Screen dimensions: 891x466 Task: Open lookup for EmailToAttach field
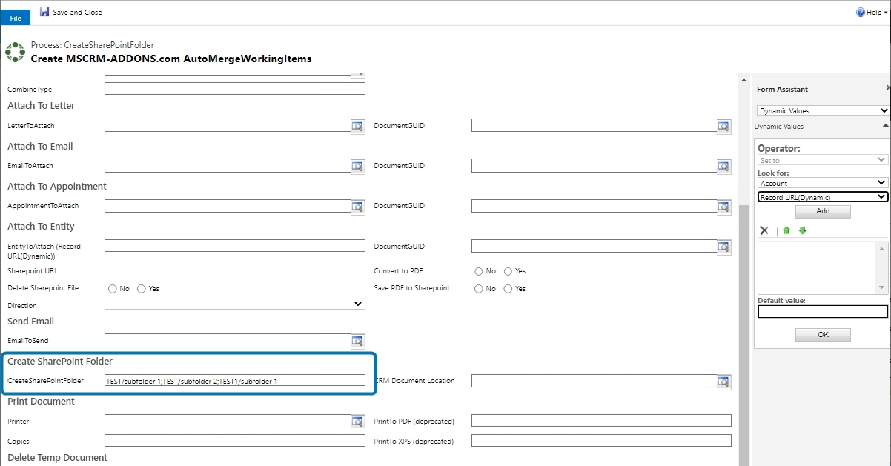coord(358,166)
